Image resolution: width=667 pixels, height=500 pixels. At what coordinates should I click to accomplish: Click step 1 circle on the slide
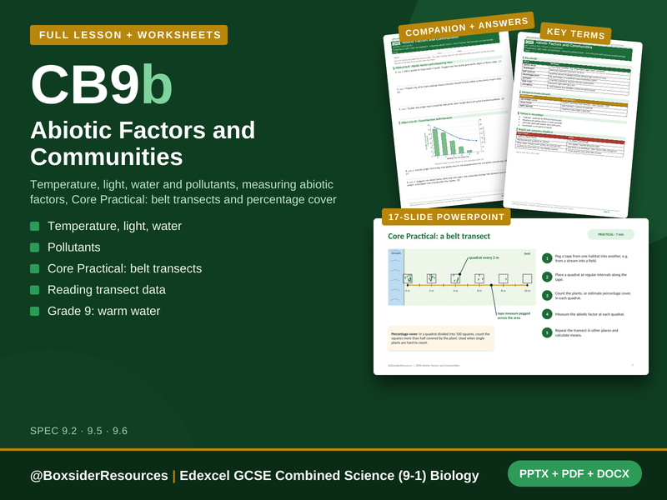pyautogui.click(x=547, y=258)
